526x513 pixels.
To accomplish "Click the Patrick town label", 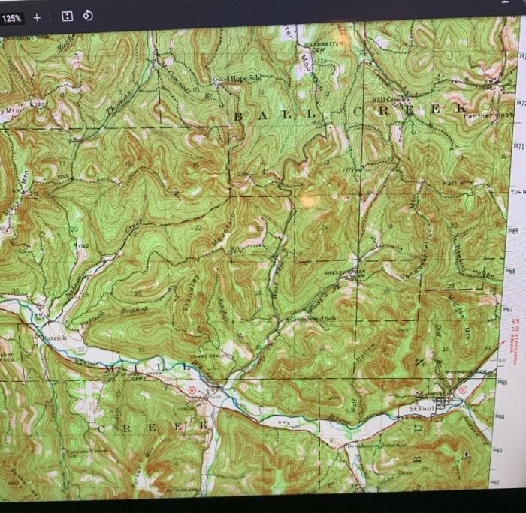I will click(55, 337).
